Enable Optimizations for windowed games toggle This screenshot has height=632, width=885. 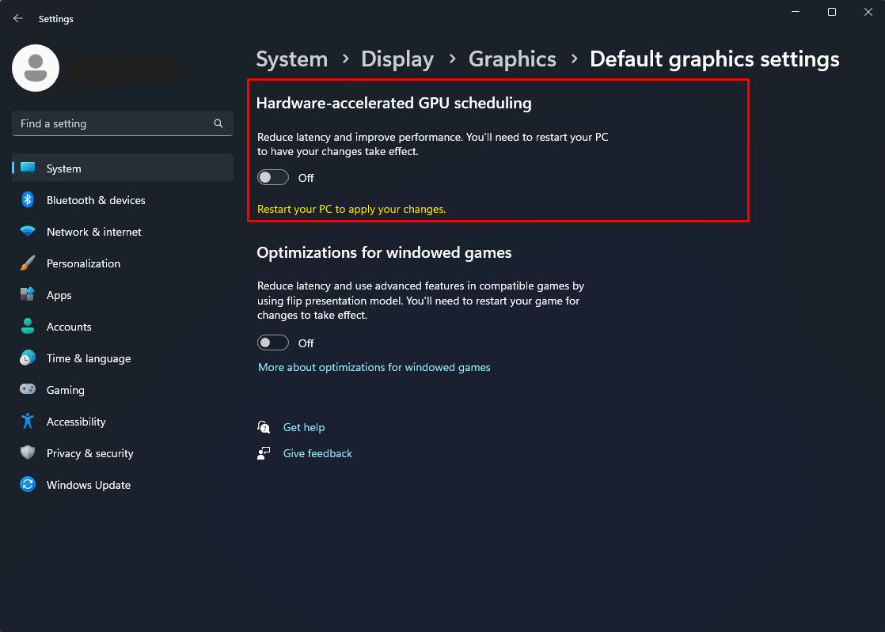click(x=273, y=343)
